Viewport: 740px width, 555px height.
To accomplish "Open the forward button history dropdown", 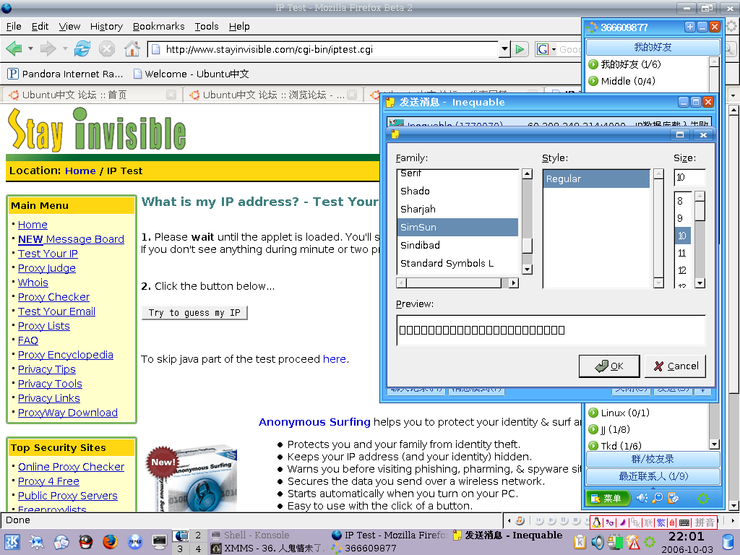I will [65, 48].
